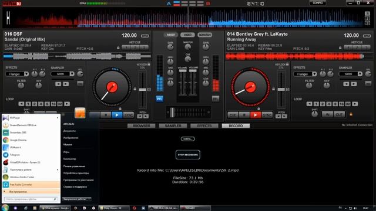Image resolution: width=376 pixels, height=211 pixels.
Task: Click right deck KEY knob
Action: pyautogui.click(x=327, y=86)
